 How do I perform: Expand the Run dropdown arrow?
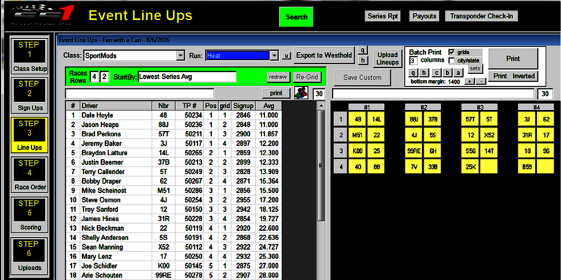click(274, 56)
